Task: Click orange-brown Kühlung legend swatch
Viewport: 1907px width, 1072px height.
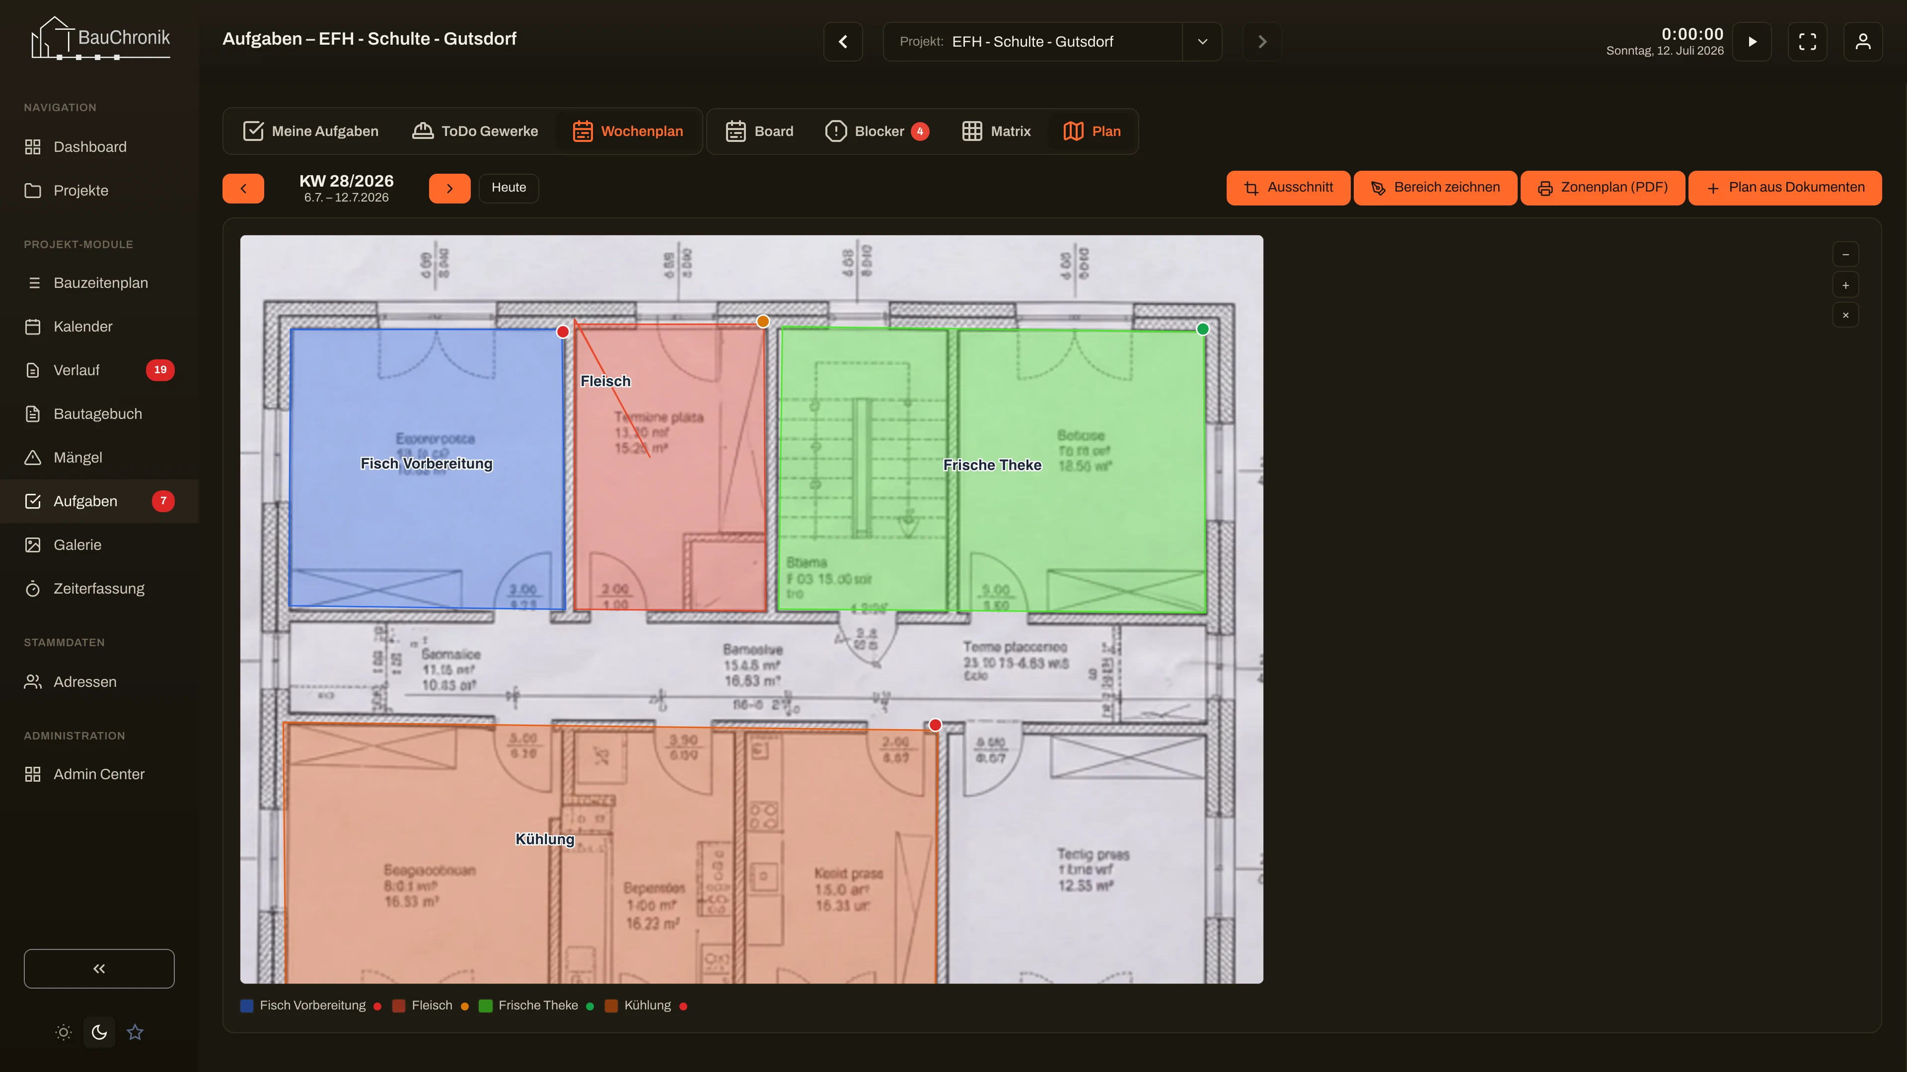Action: tap(611, 1005)
